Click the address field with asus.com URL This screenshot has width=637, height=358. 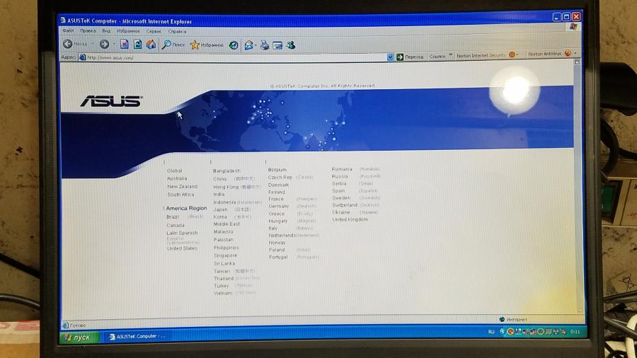pyautogui.click(x=236, y=57)
